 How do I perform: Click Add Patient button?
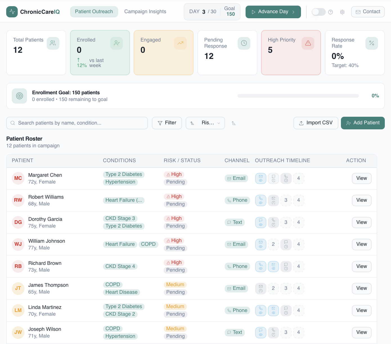(363, 123)
